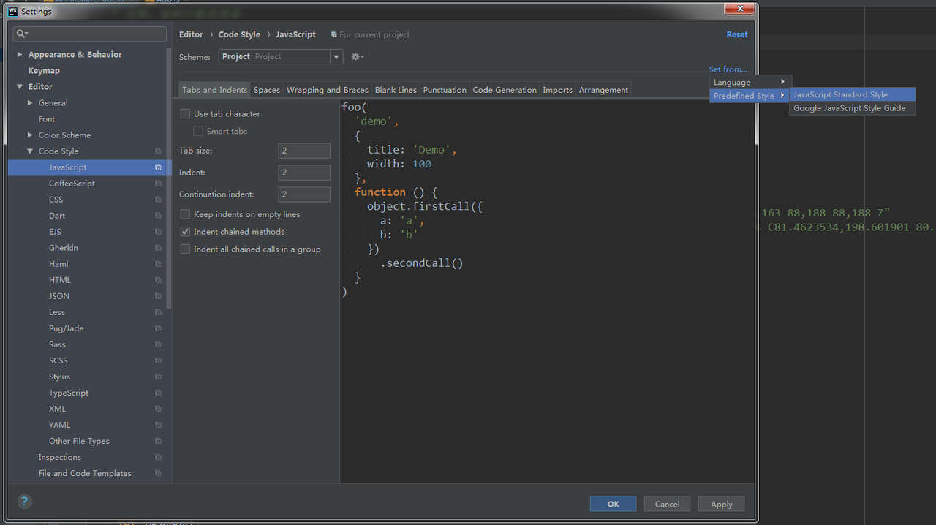Expand the General tree node
This screenshot has height=525, width=936.
point(30,103)
